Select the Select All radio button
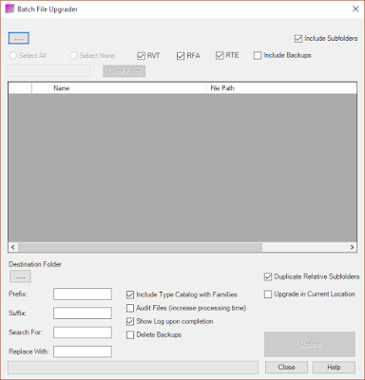Screen dimensions: 365x380 (13, 56)
